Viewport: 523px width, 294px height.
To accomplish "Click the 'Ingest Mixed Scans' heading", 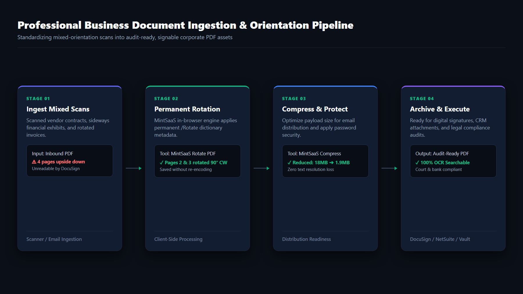I will point(58,109).
